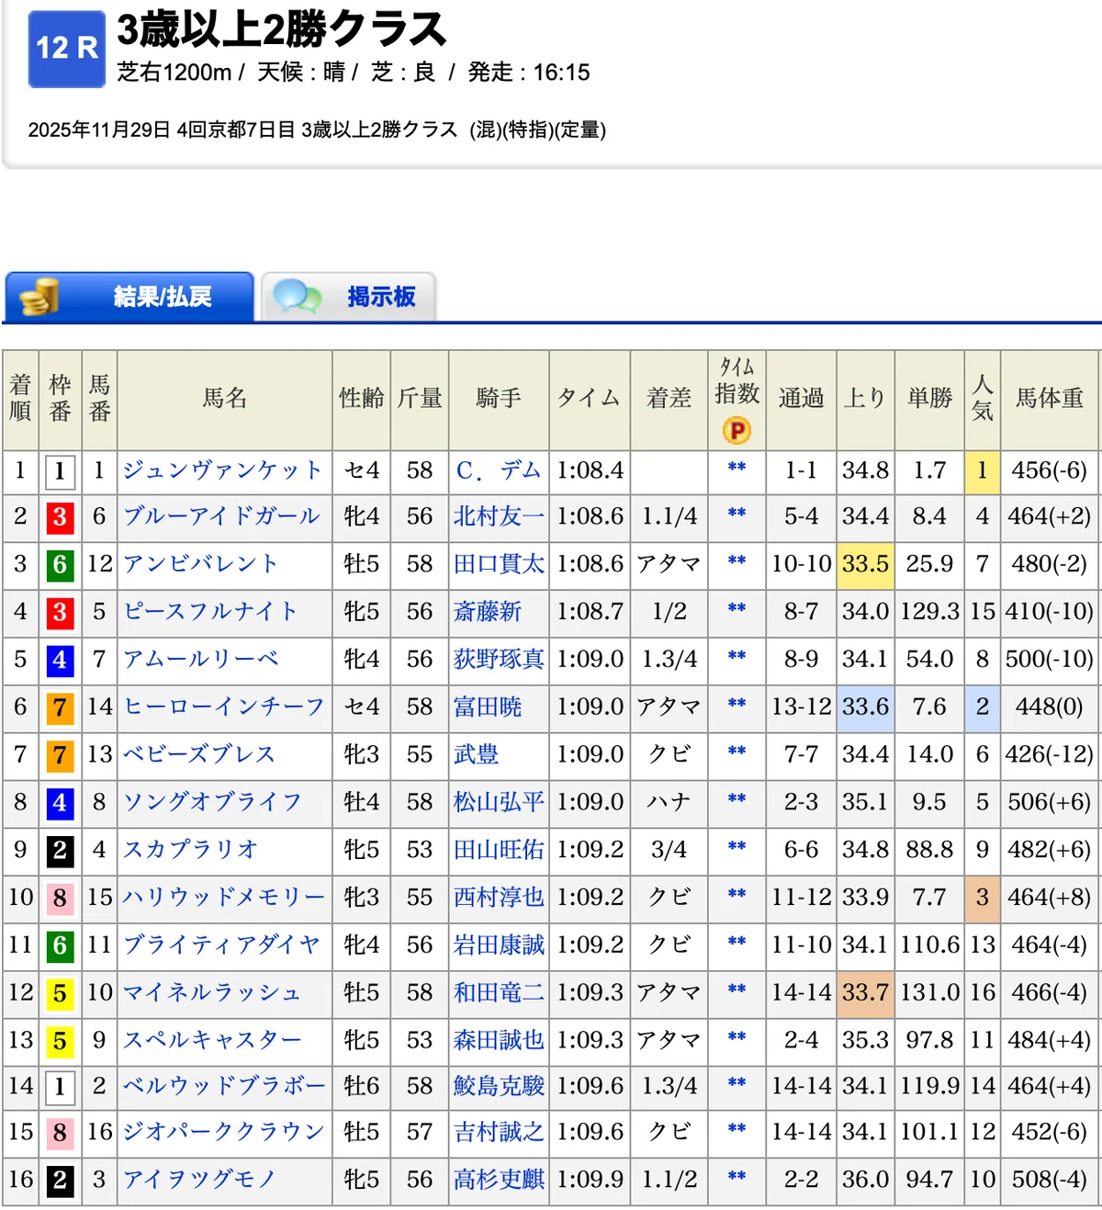This screenshot has height=1210, width=1102.
Task: Click the ** time index for ジュンヴァンケット
Action: (737, 467)
